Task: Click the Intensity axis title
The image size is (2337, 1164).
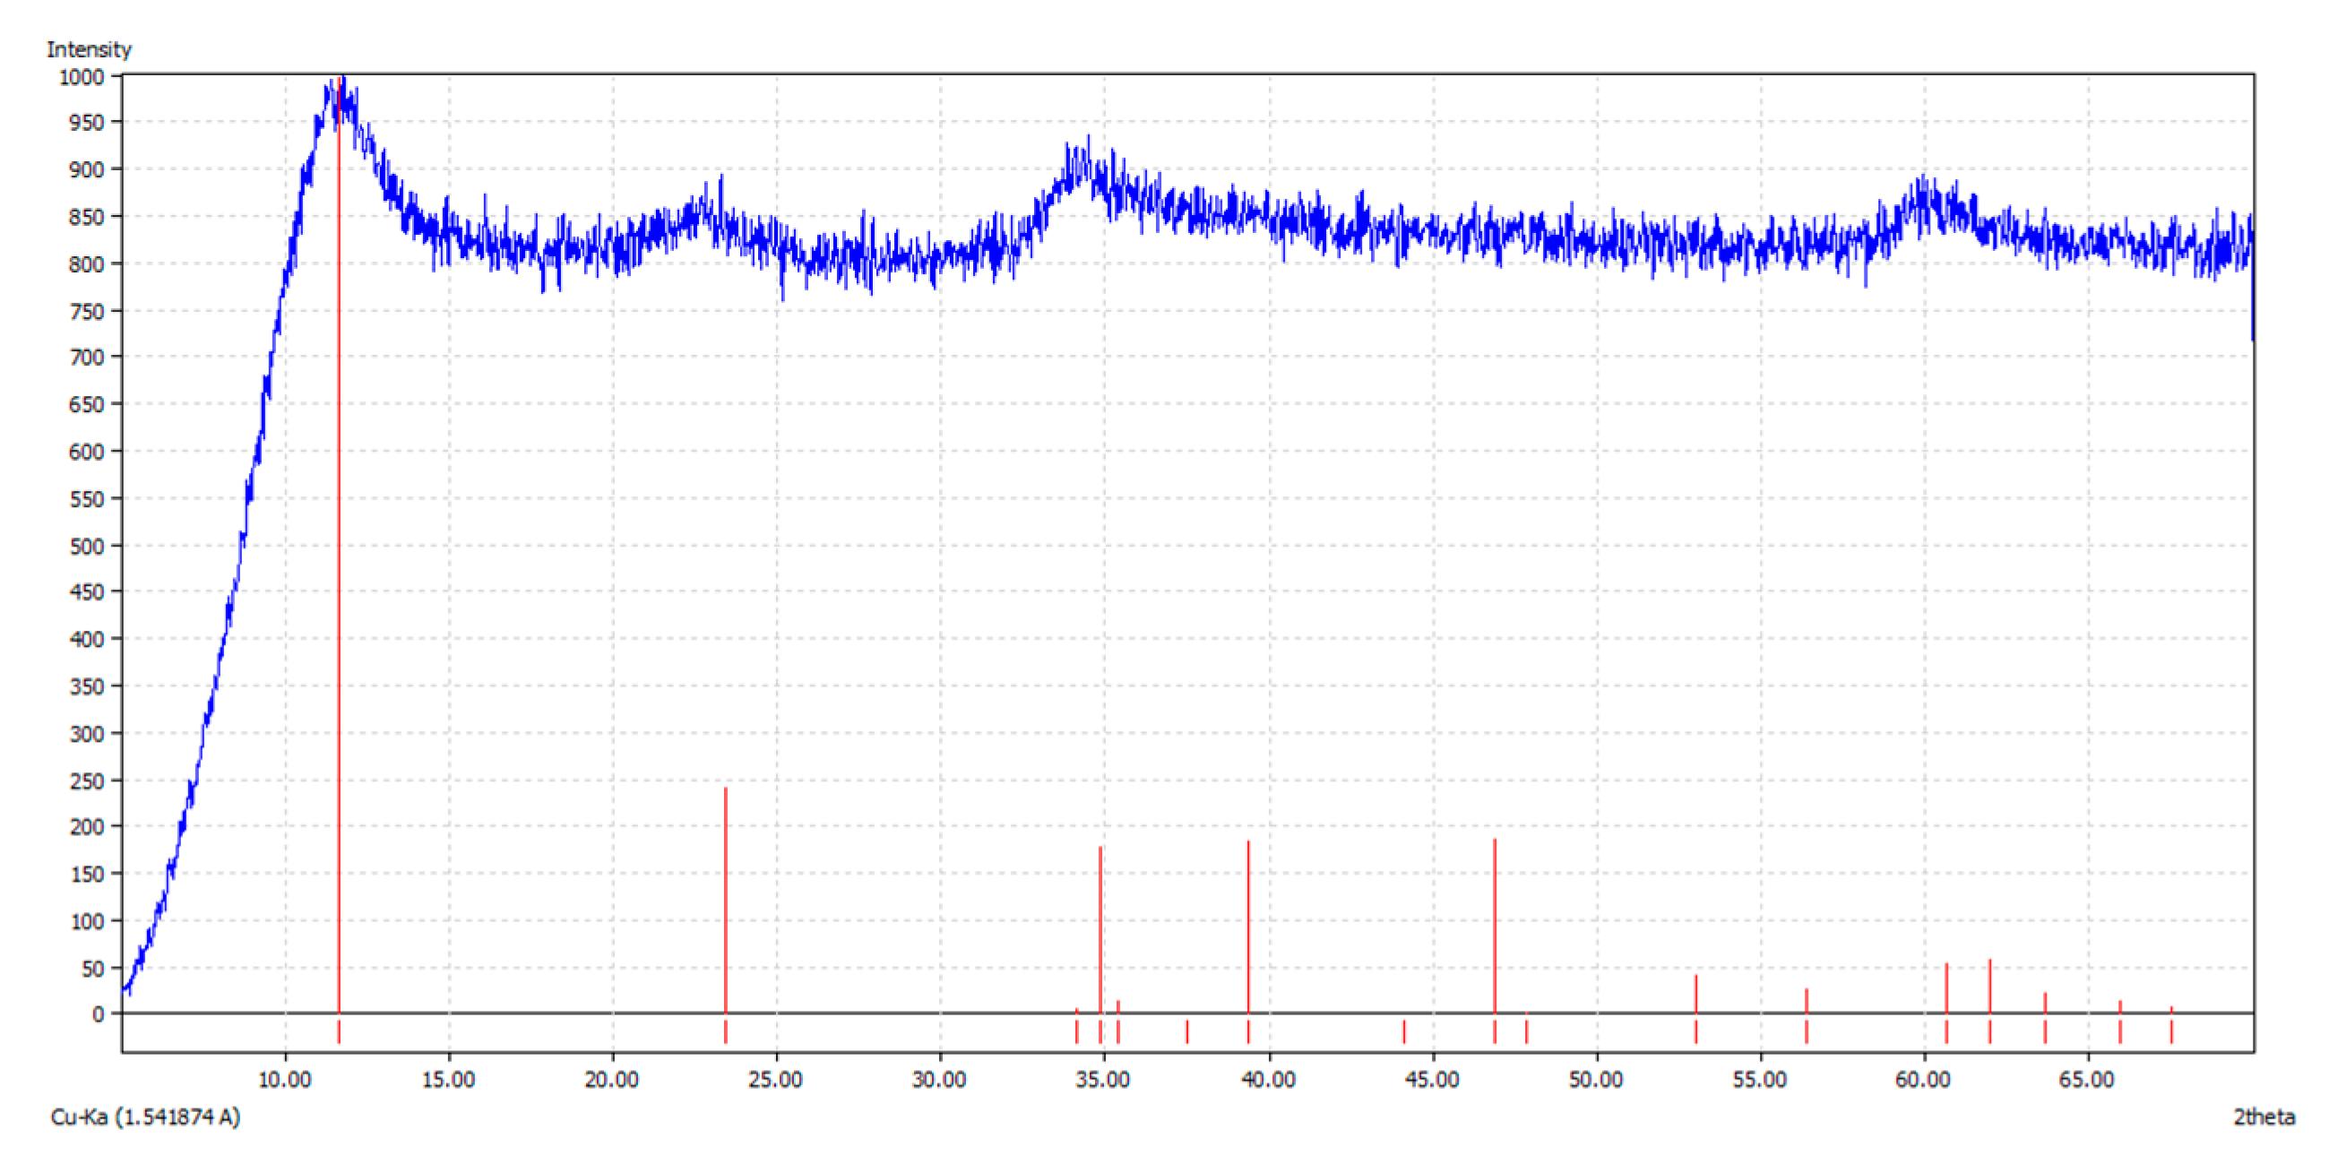Action: coord(89,49)
